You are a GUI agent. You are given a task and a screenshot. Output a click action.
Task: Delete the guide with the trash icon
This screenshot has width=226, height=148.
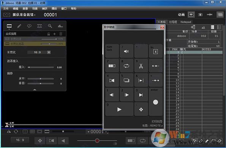61,34
